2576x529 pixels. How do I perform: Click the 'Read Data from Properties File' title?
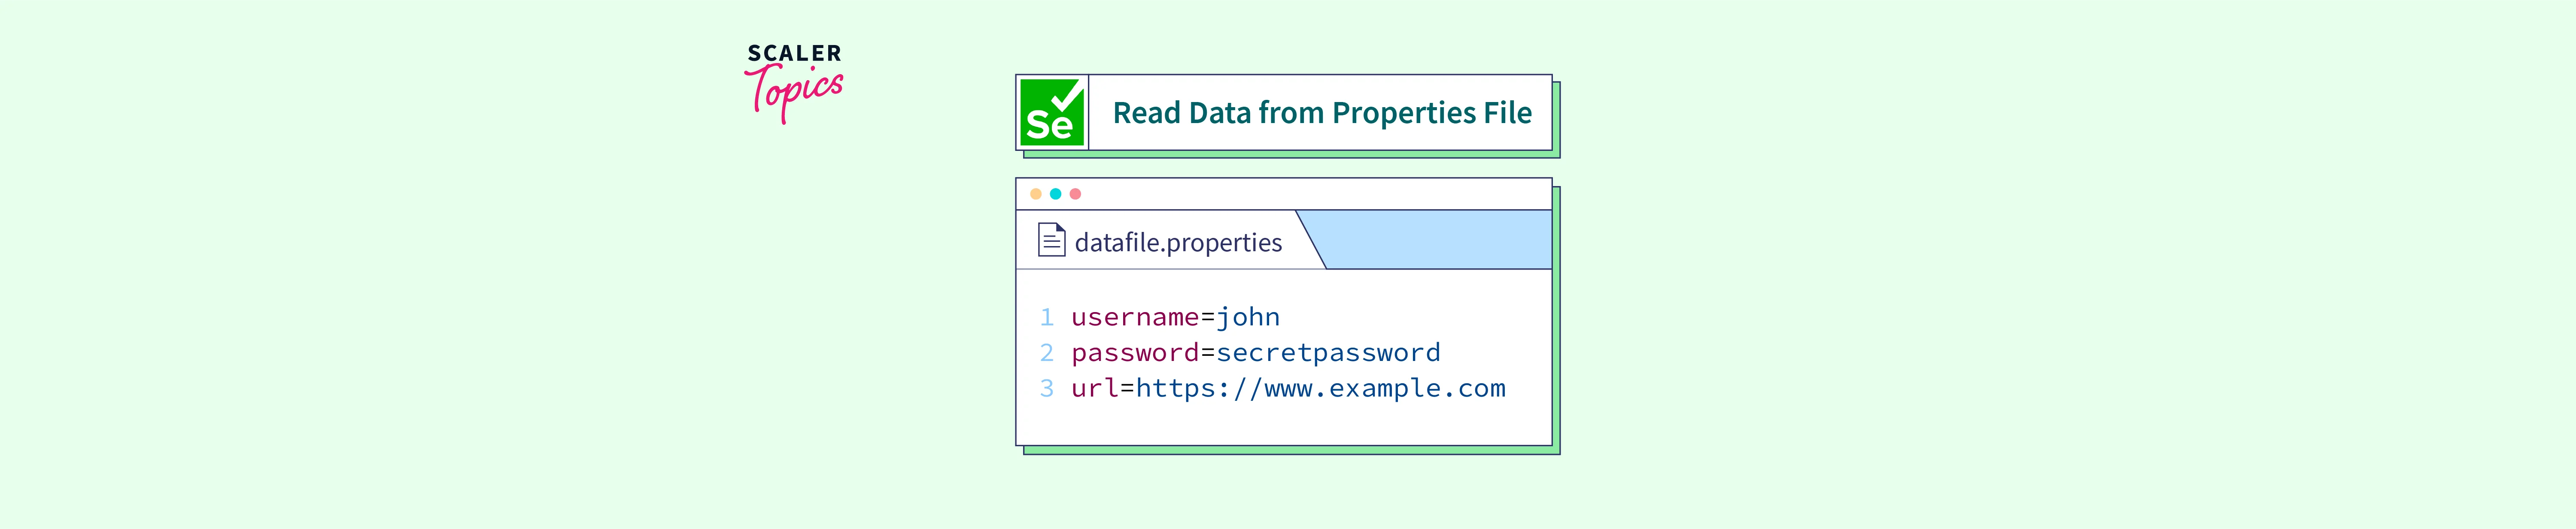click(x=1321, y=113)
